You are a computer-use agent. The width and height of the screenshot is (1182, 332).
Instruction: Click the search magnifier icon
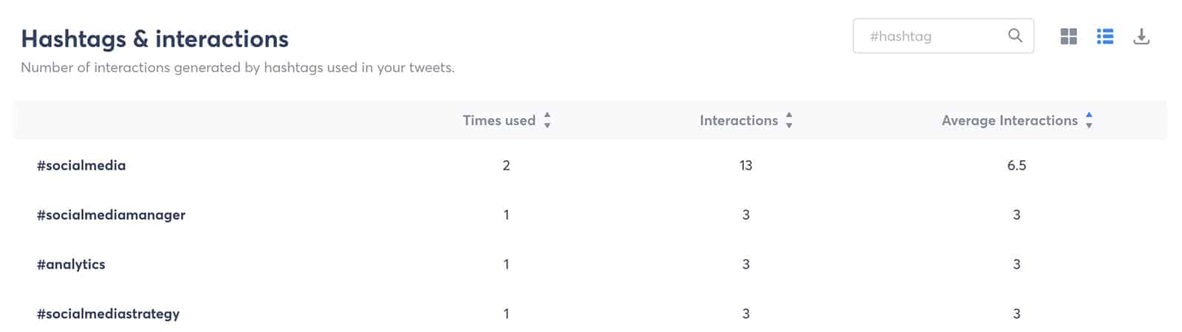(x=1015, y=35)
